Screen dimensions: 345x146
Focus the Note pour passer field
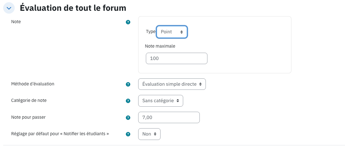tap(169, 117)
